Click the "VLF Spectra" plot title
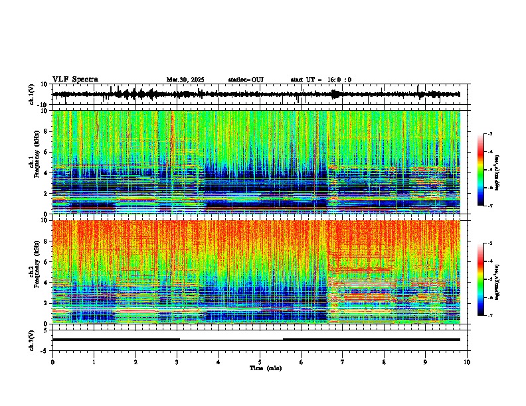 75,80
